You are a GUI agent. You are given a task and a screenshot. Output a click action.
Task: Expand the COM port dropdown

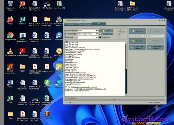point(97,37)
